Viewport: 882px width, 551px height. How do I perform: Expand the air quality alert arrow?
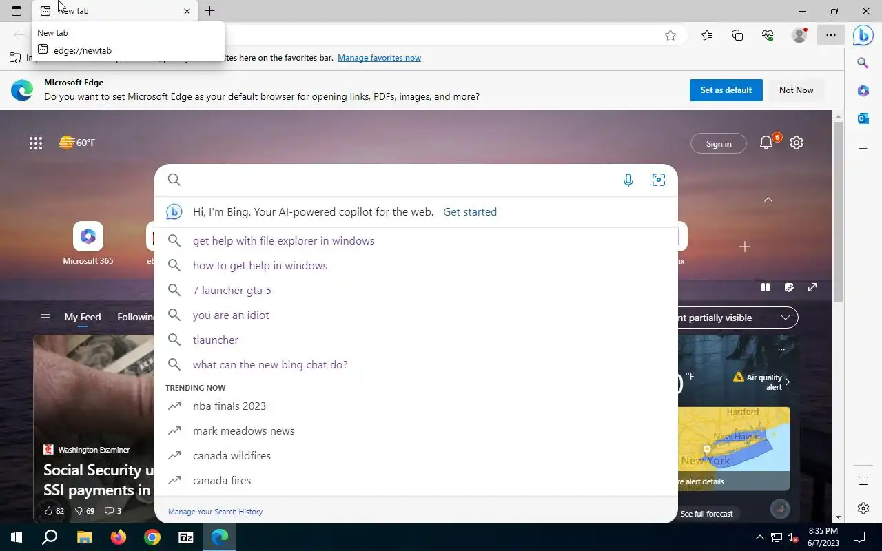(x=788, y=382)
